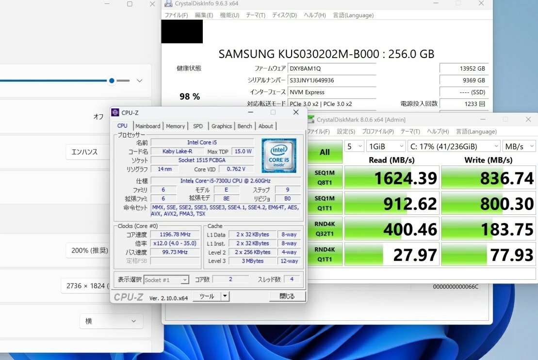Start the RND4K Q32T1 benchmark
This screenshot has height=360, width=538.
(x=325, y=228)
